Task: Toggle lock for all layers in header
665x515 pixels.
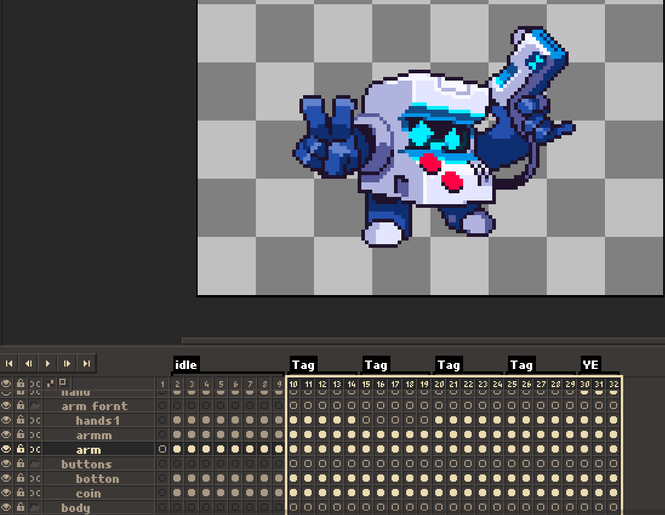Action: click(21, 384)
